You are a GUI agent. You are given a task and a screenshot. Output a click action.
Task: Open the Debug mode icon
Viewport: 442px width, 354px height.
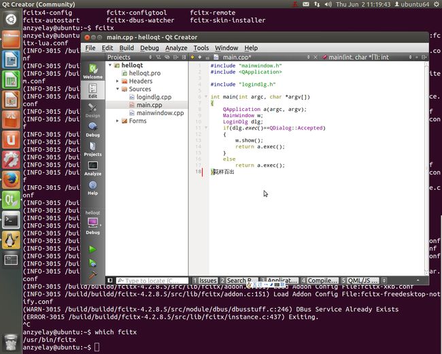92,129
